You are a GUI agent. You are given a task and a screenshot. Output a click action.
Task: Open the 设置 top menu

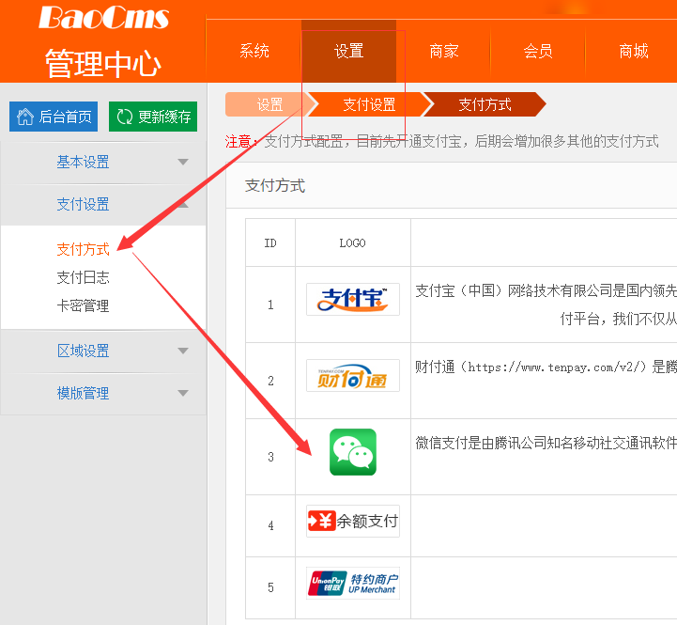pos(349,51)
